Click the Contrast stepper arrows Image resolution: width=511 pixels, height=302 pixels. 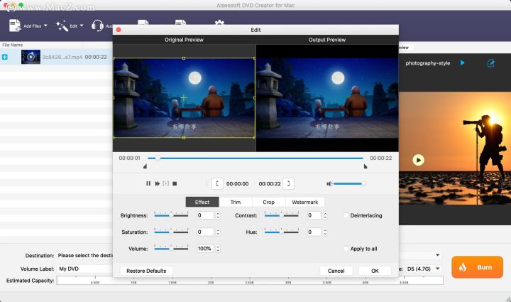[x=325, y=215]
